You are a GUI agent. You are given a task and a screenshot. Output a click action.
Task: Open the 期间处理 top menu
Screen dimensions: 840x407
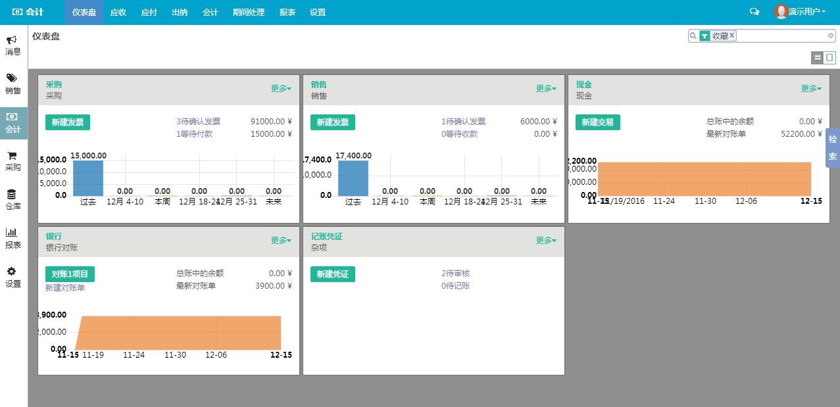(249, 12)
